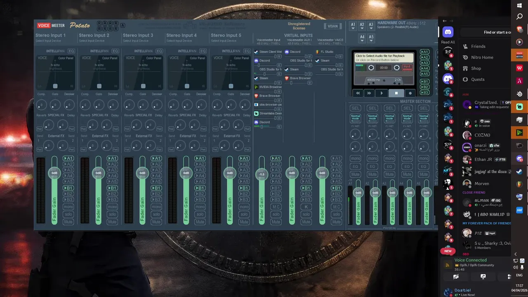Mute the Stereo Input 5 strip
The height and width of the screenshot is (297, 528).
pos(244,222)
